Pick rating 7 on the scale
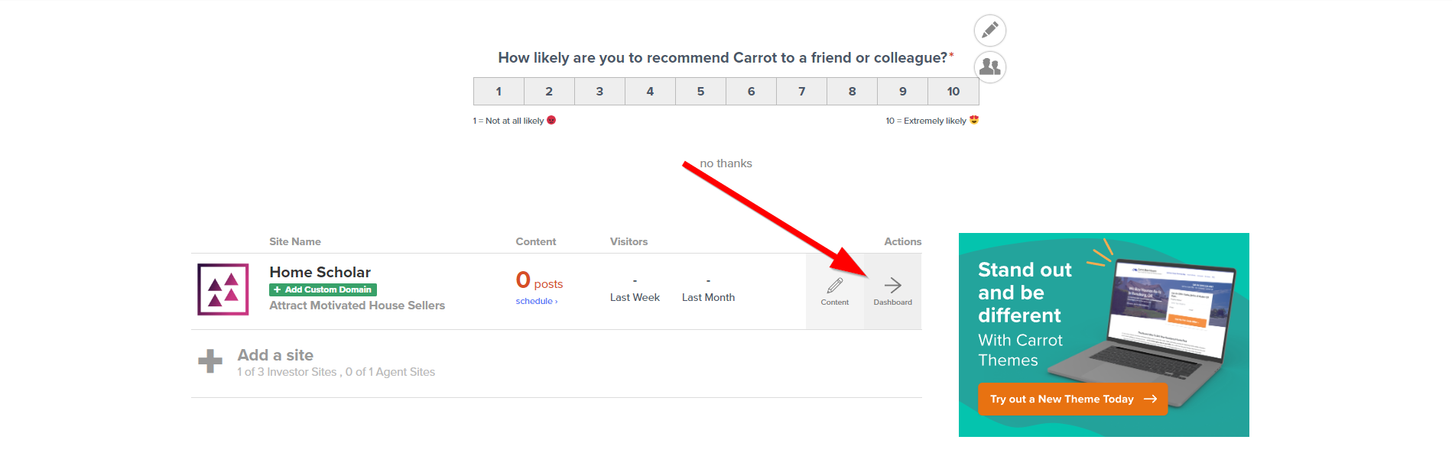The width and height of the screenshot is (1452, 456). click(801, 91)
